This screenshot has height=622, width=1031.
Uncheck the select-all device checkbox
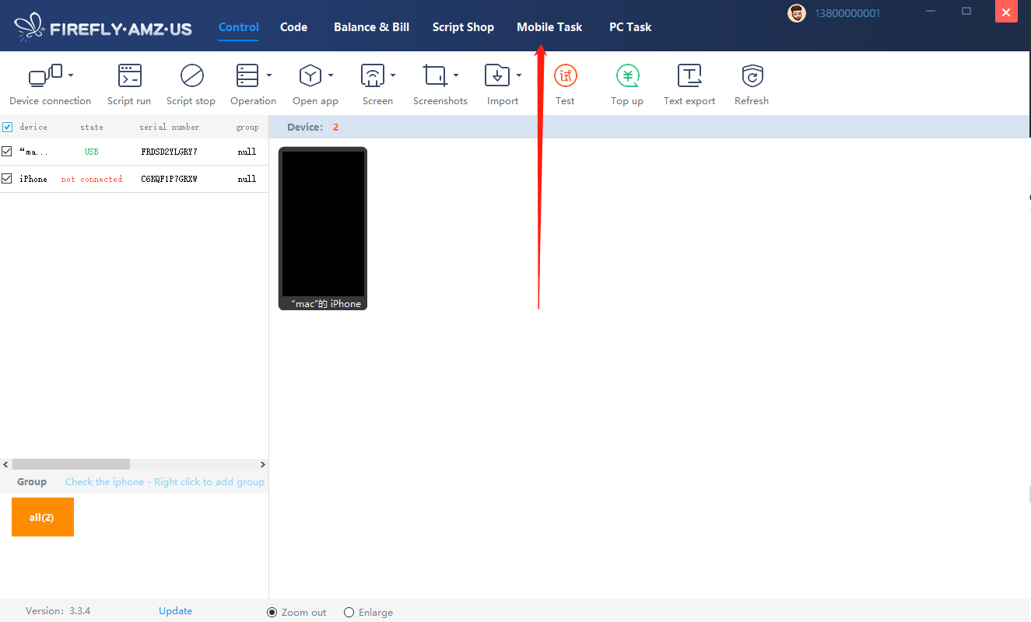point(7,127)
